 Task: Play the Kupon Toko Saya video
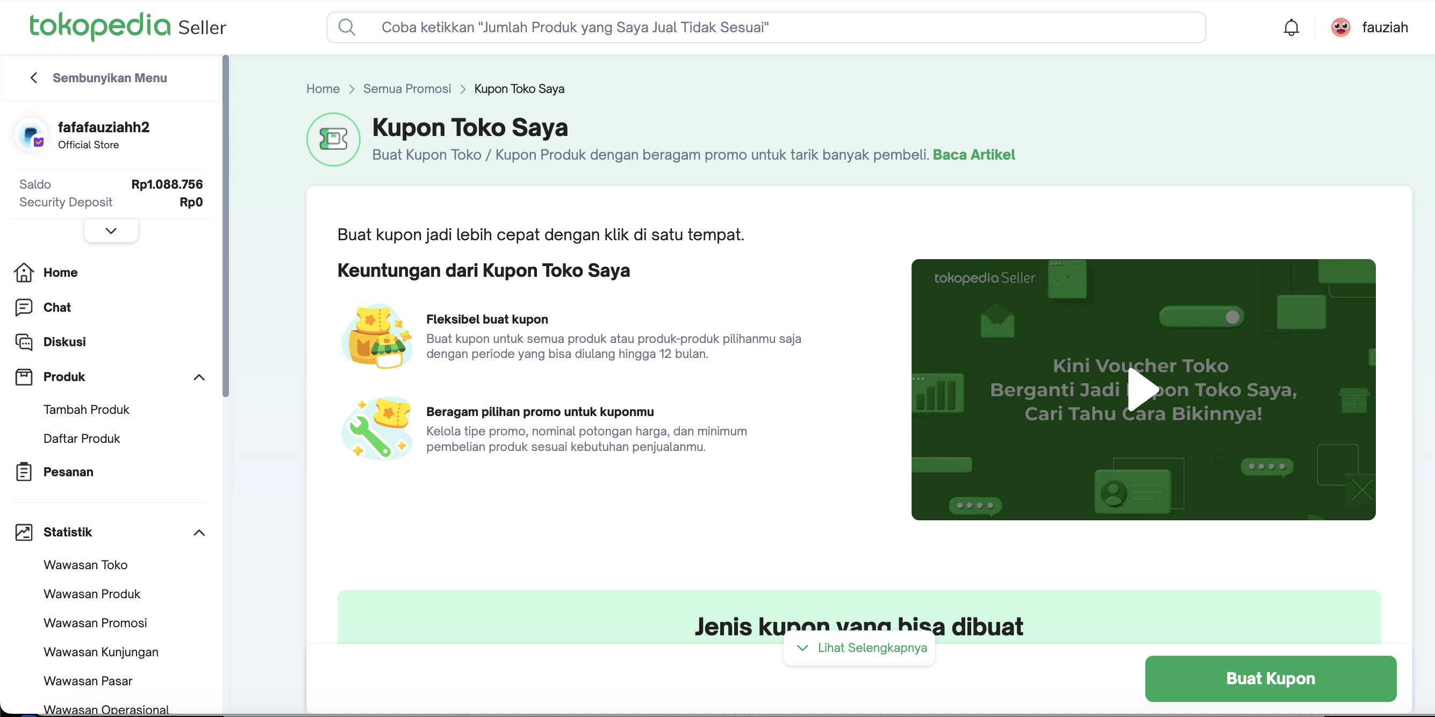1143,390
